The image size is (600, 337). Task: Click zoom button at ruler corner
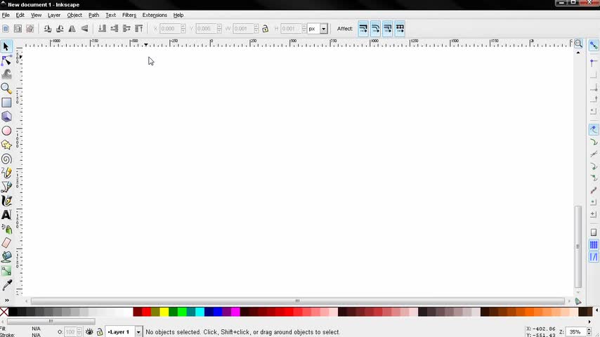pyautogui.click(x=578, y=44)
